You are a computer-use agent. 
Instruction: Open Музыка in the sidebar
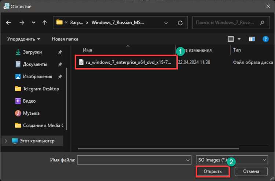(x=31, y=113)
